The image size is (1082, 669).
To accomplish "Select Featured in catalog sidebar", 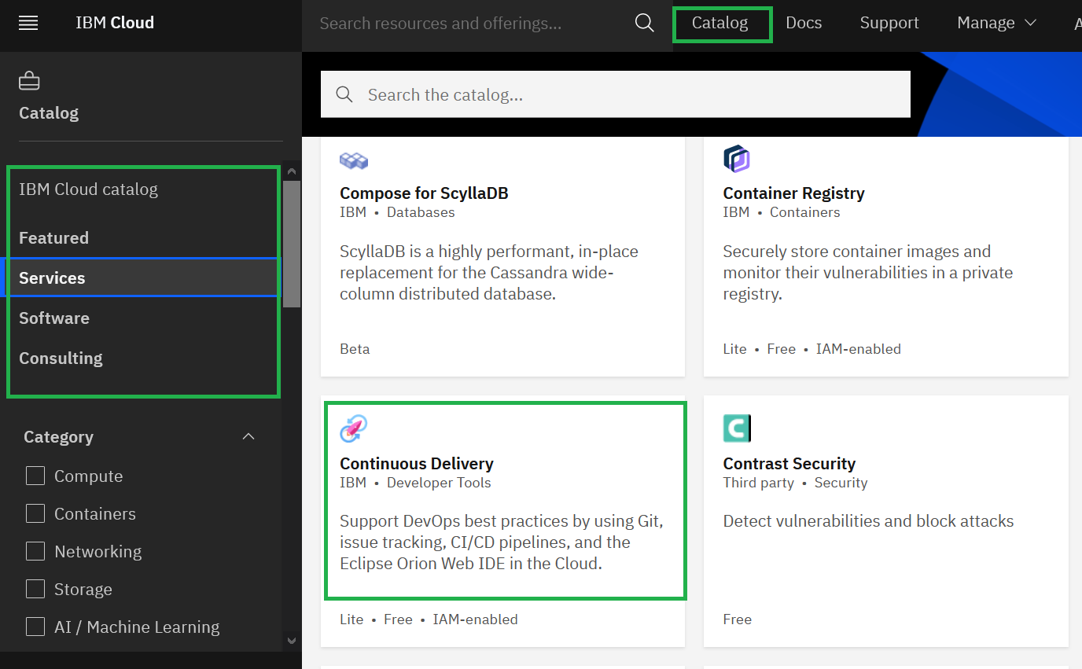I will [53, 237].
